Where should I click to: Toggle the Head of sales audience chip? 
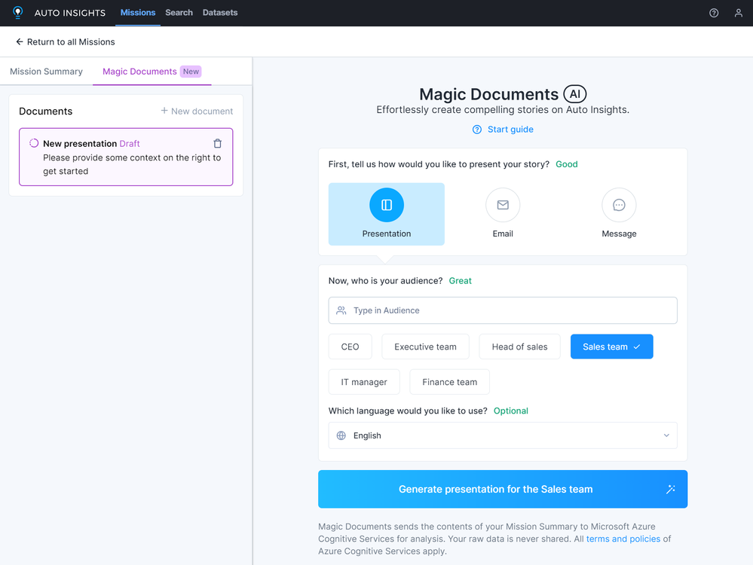pyautogui.click(x=519, y=347)
